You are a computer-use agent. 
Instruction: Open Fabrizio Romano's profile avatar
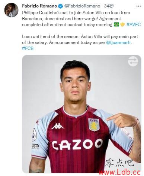pos(11,10)
